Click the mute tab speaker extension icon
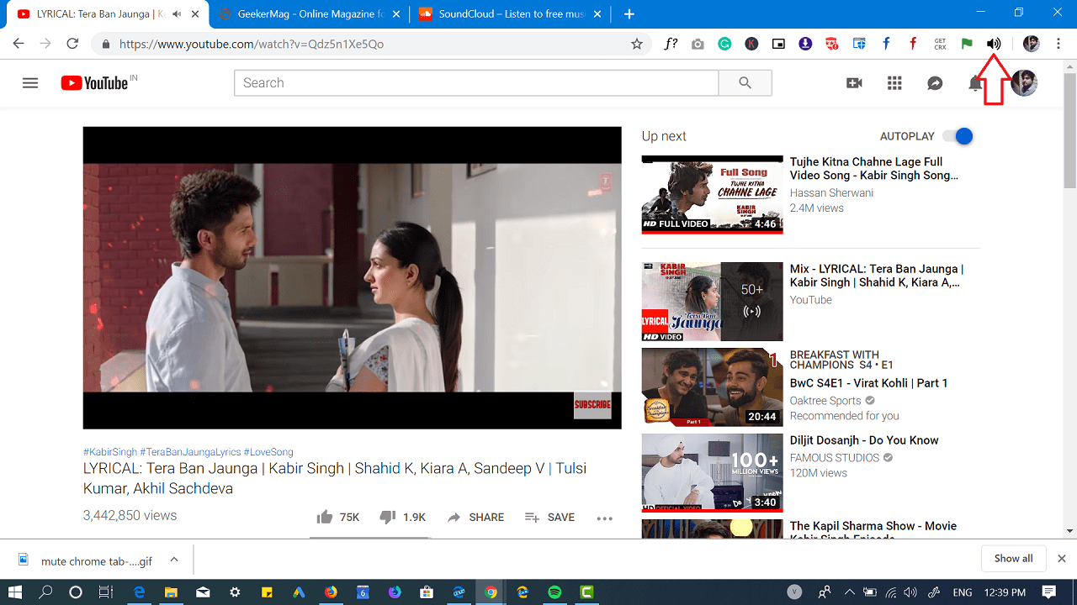Image resolution: width=1077 pixels, height=605 pixels. pos(994,44)
